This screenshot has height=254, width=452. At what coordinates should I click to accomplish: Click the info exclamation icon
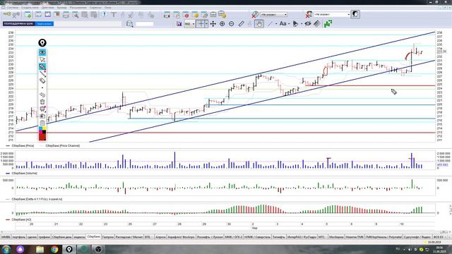105,14
